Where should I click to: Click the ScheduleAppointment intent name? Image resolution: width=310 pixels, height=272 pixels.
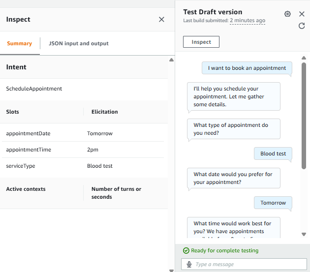click(34, 89)
